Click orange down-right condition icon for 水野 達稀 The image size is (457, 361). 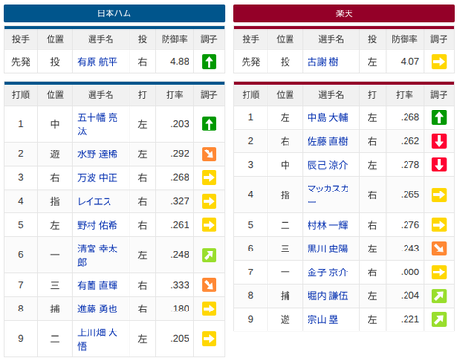(x=209, y=154)
